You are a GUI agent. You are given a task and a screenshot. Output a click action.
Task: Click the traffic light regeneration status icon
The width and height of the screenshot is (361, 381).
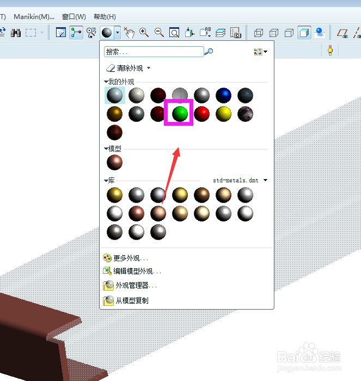(330, 50)
